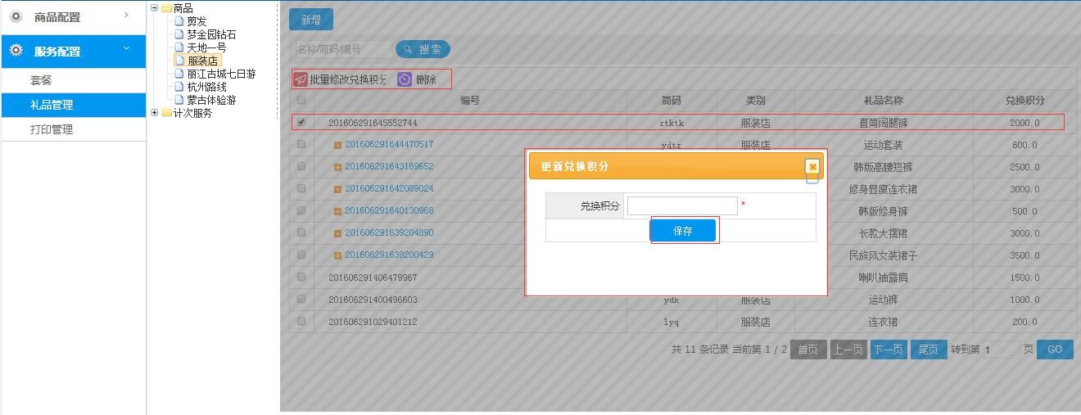Click the 礼品名称 column header
The width and height of the screenshot is (1081, 415).
[884, 100]
